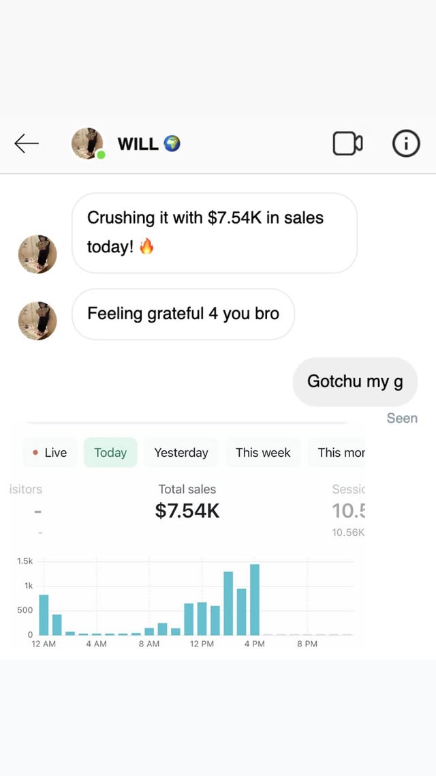This screenshot has height=776, width=436.
Task: Tap 'Feeling grateful 4 you bro' bubble
Action: tap(183, 314)
